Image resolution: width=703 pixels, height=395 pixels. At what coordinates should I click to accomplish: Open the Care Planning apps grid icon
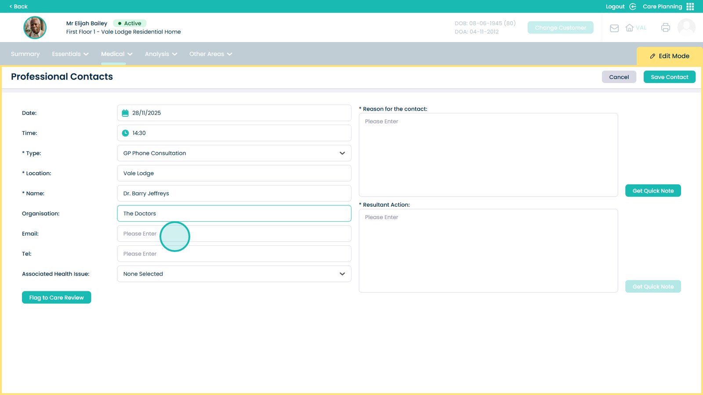690,7
